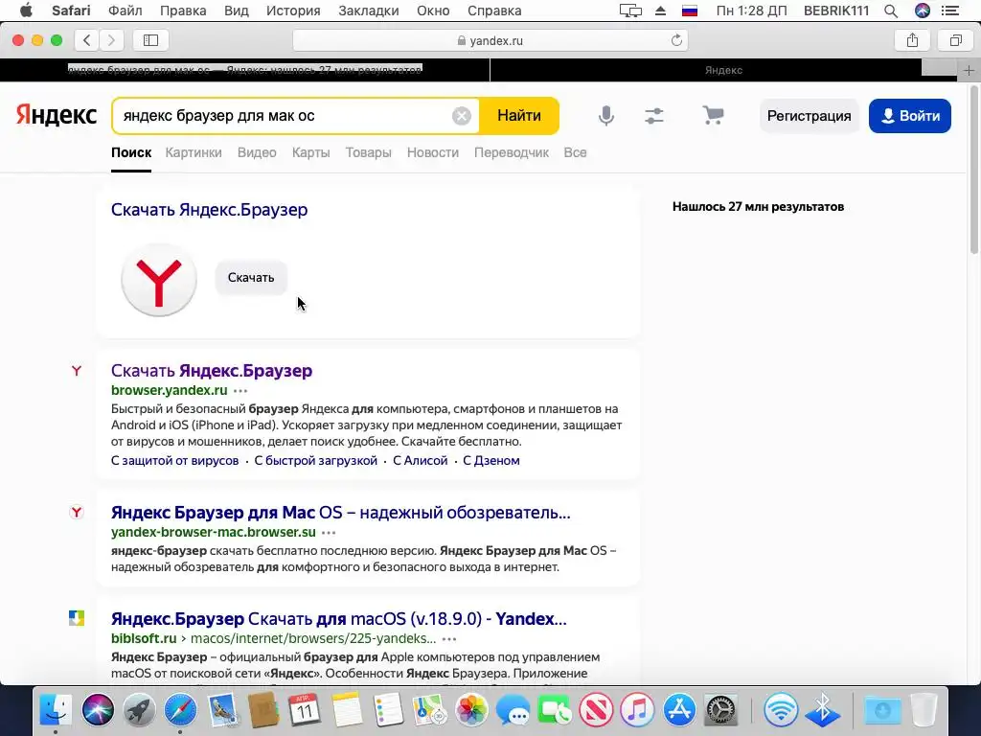Start voice search with the microphone icon
Viewport: 981px width, 736px height.
(605, 116)
